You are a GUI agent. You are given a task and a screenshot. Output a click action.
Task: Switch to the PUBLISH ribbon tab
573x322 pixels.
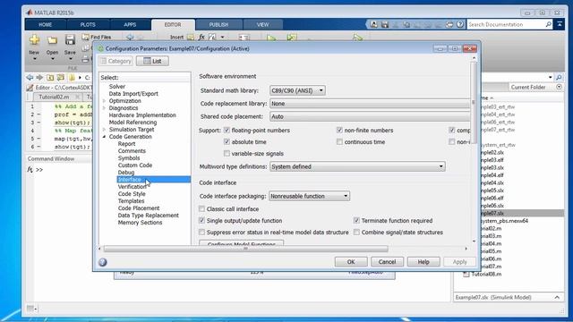tap(218, 24)
